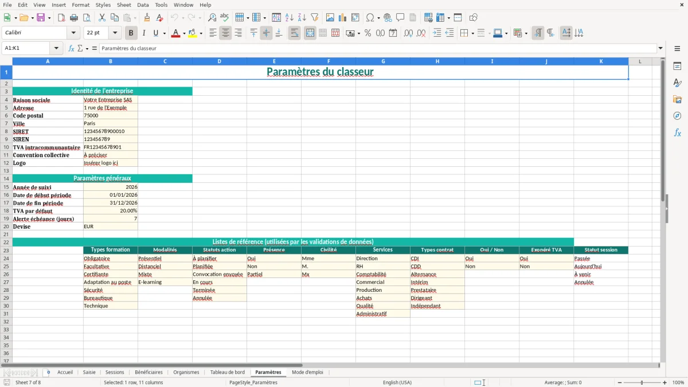This screenshot has width=688, height=387.
Task: Toggle Italic formatting
Action: tap(143, 33)
